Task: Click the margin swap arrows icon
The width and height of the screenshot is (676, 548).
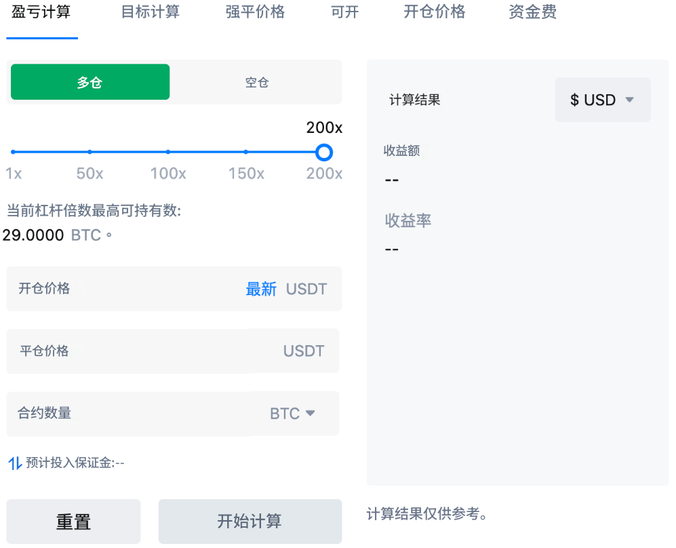Action: (15, 463)
